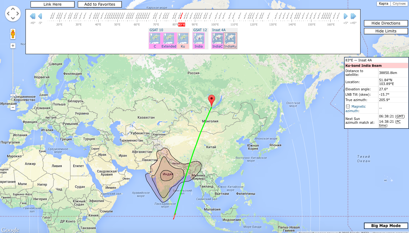
Task: Click the Link Here button
Action: (53, 4)
